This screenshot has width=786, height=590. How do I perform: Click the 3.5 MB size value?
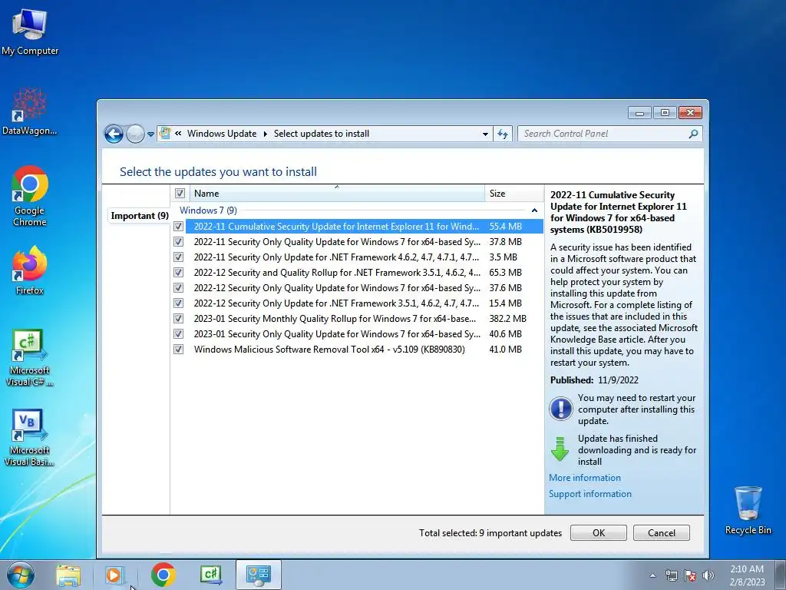[503, 257]
